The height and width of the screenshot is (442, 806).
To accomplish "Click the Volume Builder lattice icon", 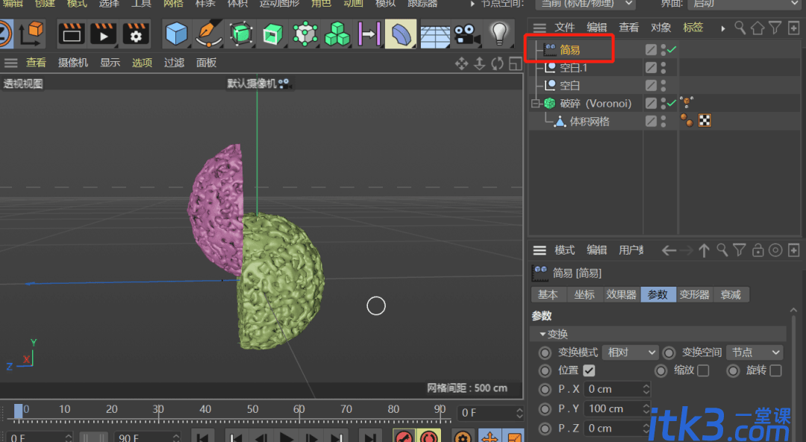I will tap(304, 34).
